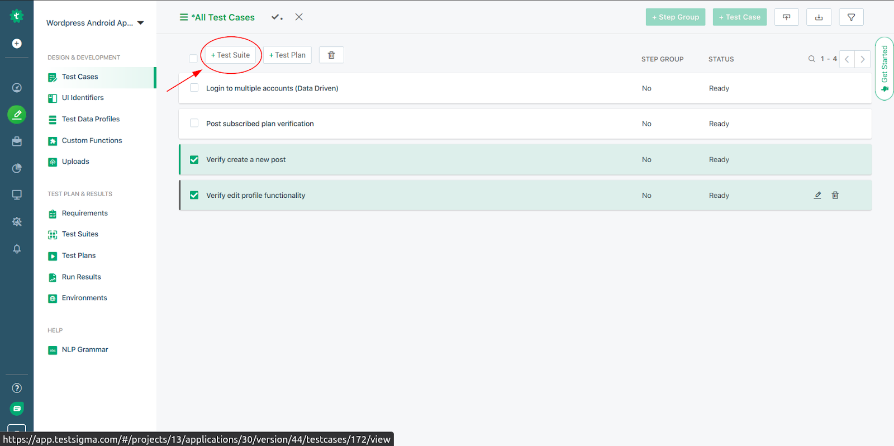The height and width of the screenshot is (446, 894).
Task: Open UI Identifiers in sidebar
Action: 83,98
